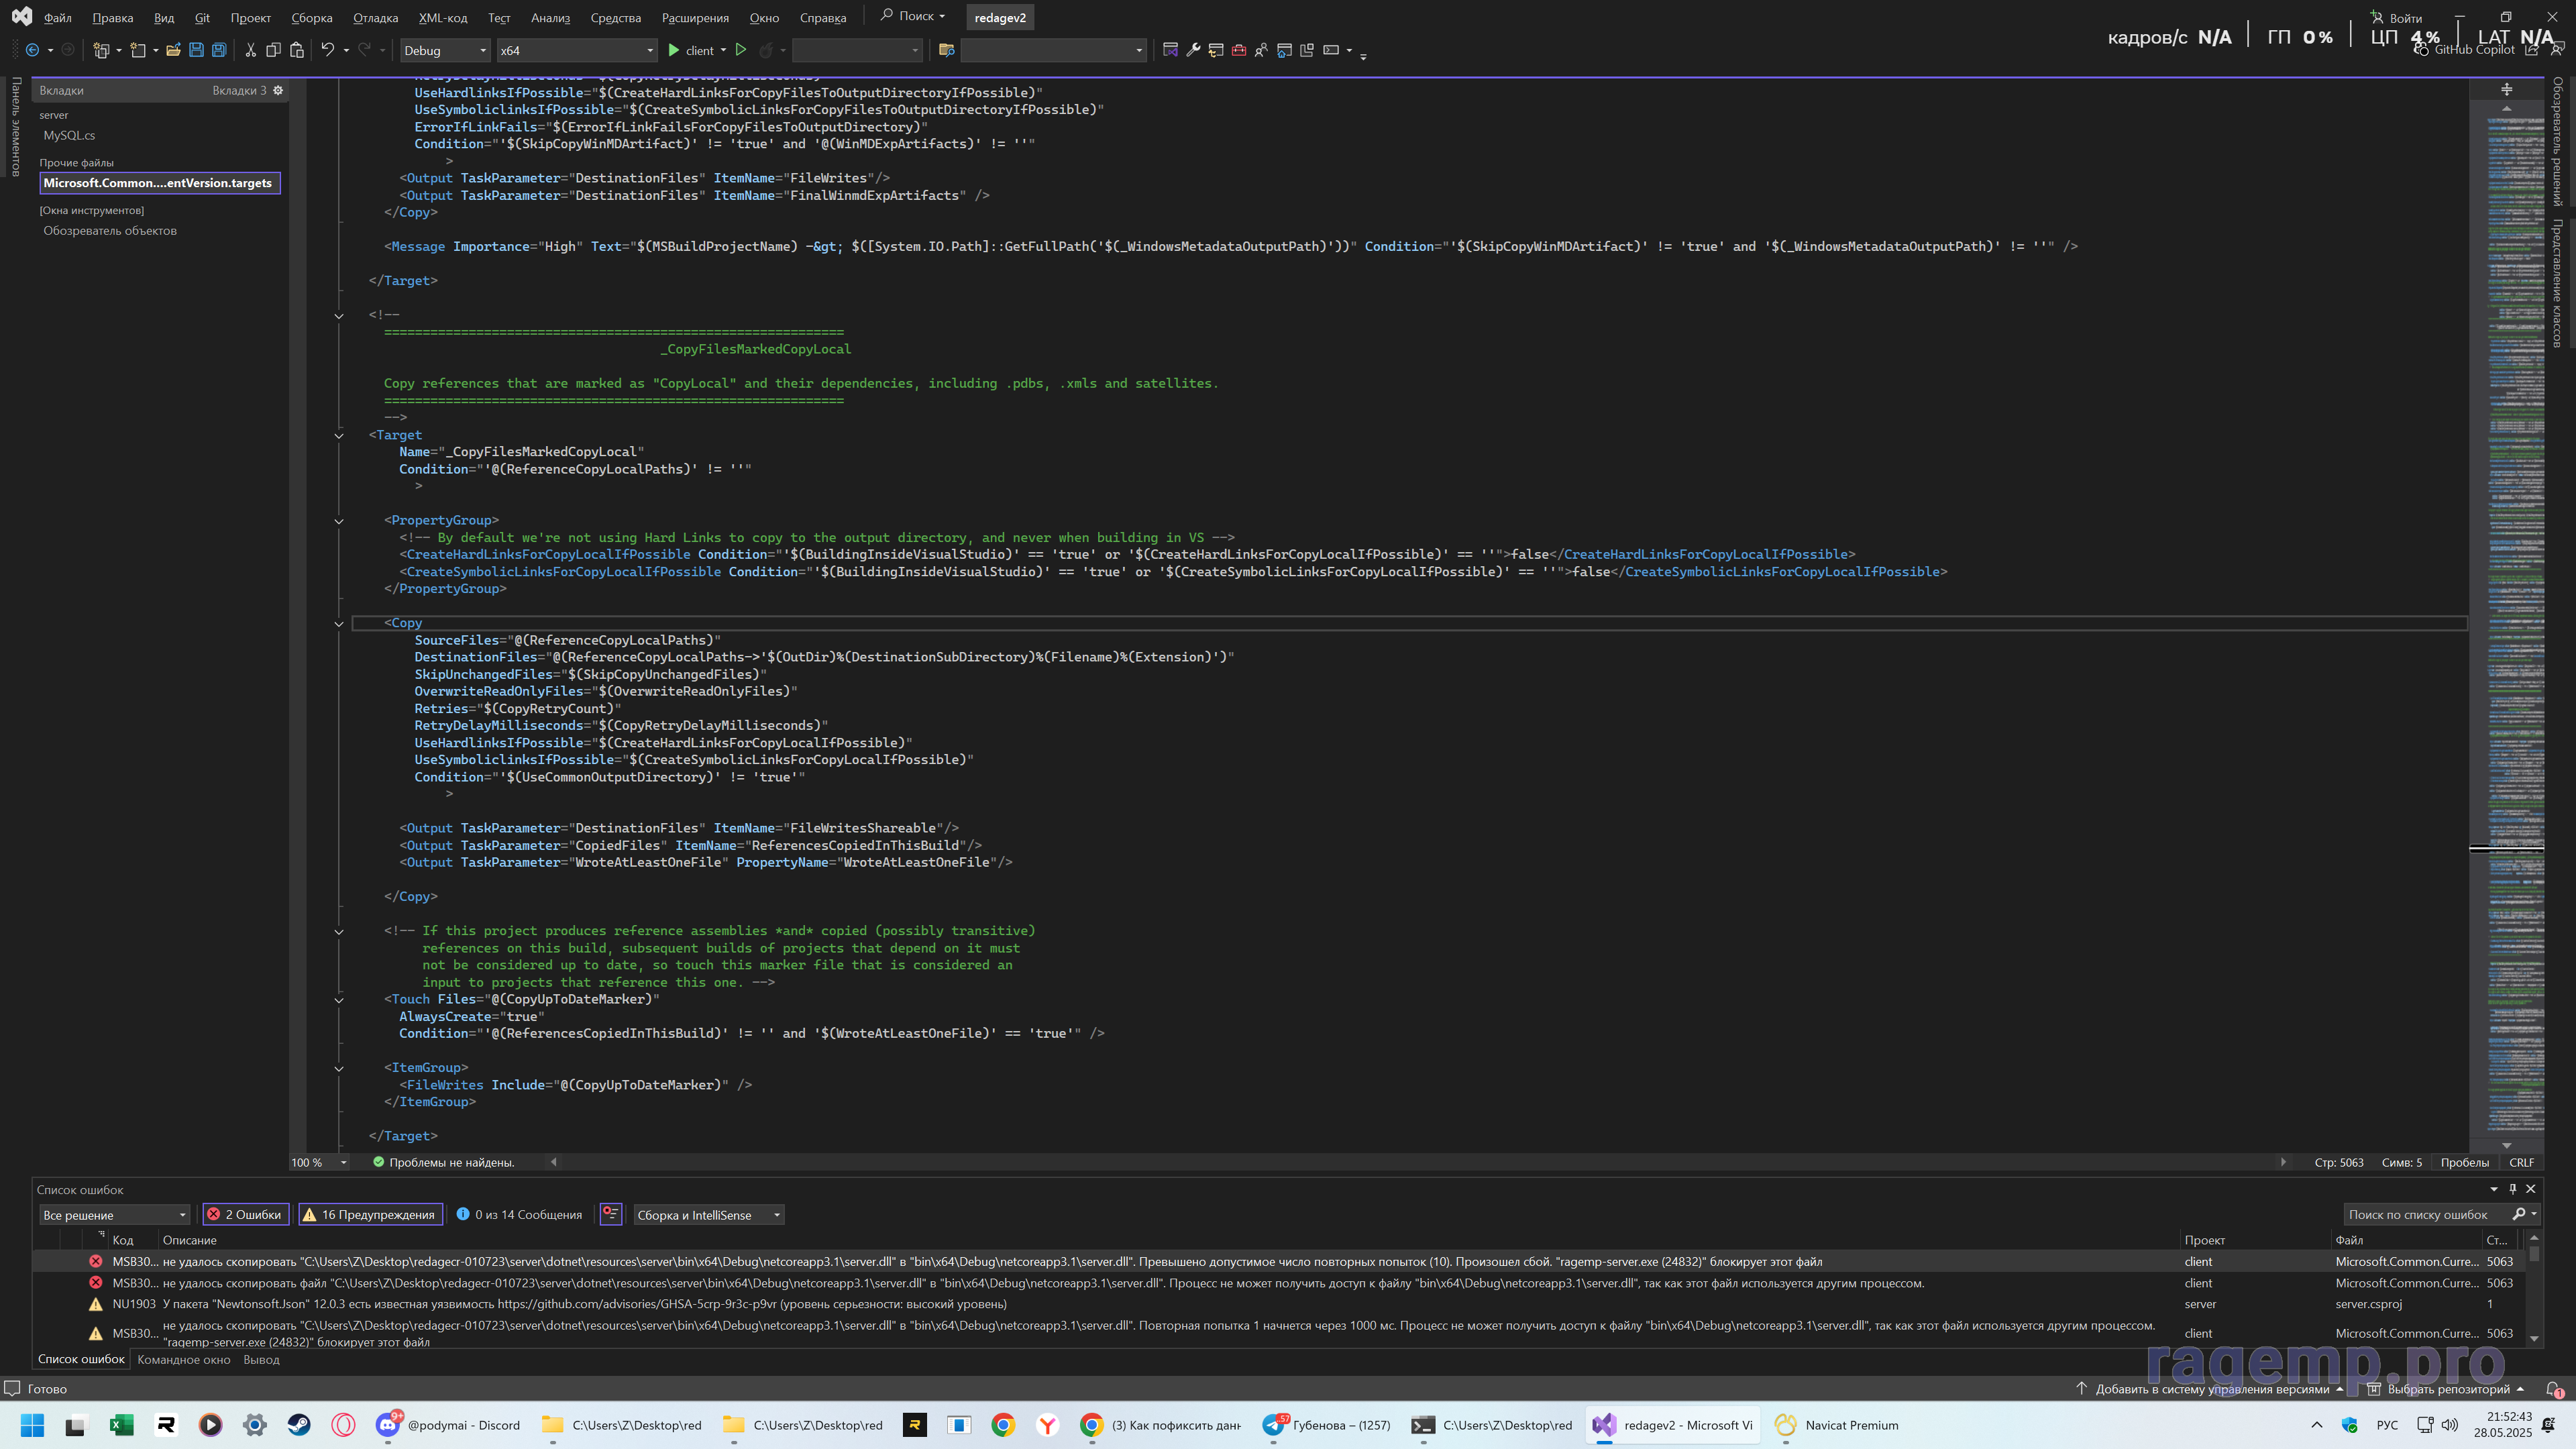Open the x64 platform dropdown
Viewport: 2576px width, 1449px height.
coord(577,50)
